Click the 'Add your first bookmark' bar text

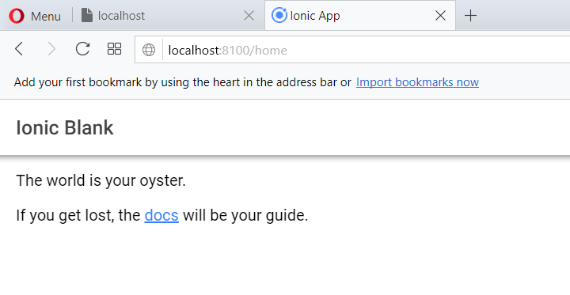click(183, 82)
